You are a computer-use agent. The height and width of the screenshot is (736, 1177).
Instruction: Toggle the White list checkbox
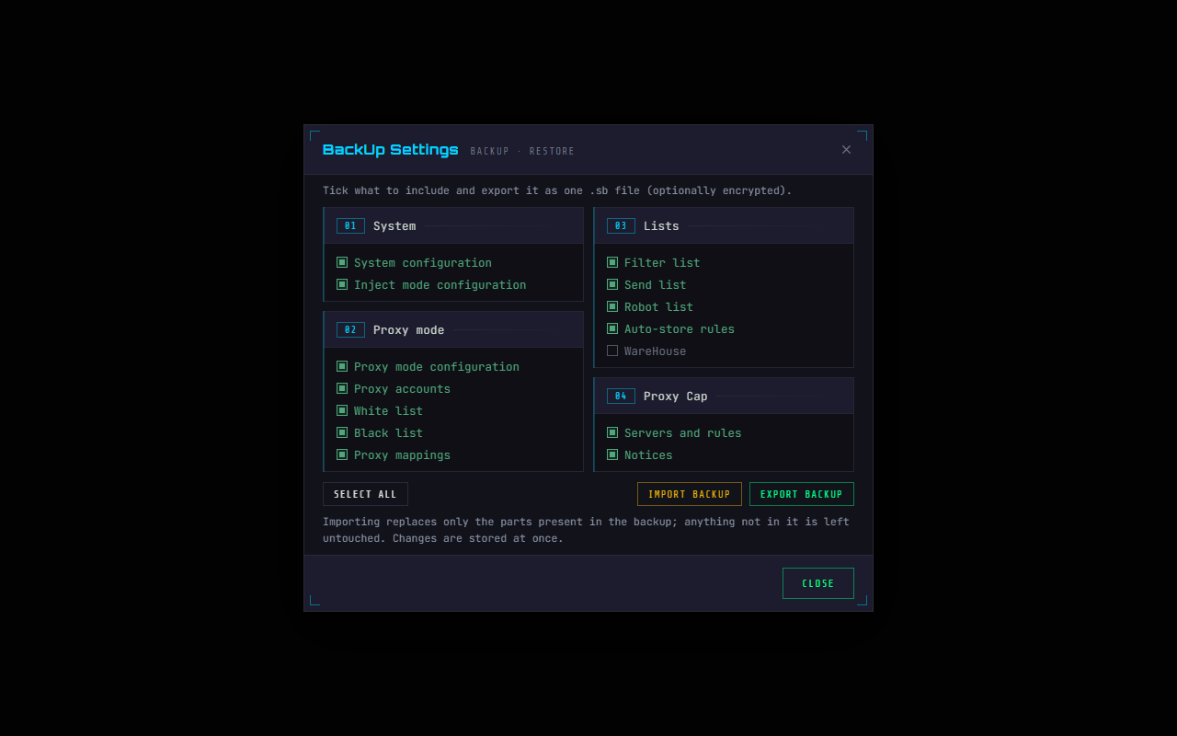(342, 410)
